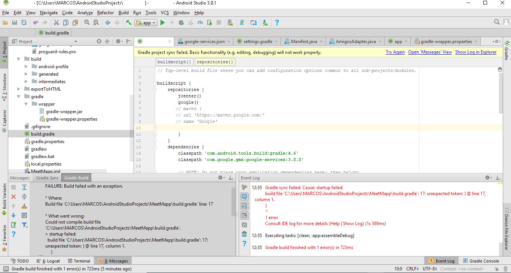Expand the exportToHTML folder
Image resolution: width=511 pixels, height=273 pixels.
18,89
